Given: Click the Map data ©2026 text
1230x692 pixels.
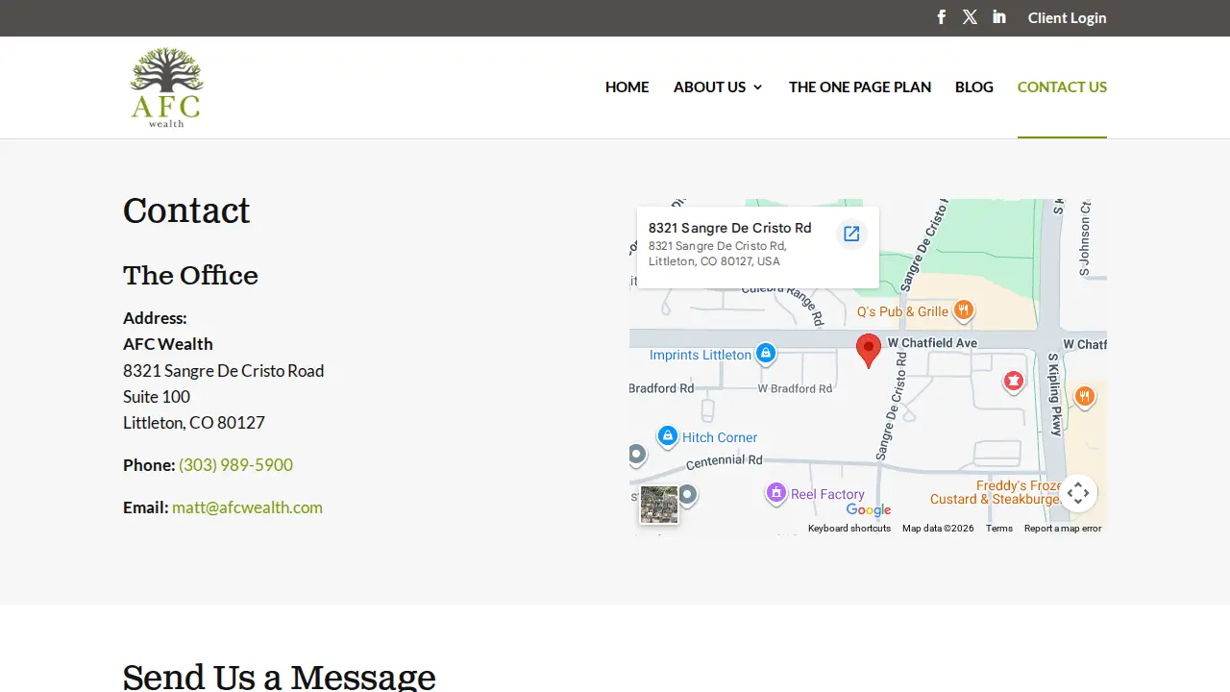Looking at the screenshot, I should click(938, 529).
